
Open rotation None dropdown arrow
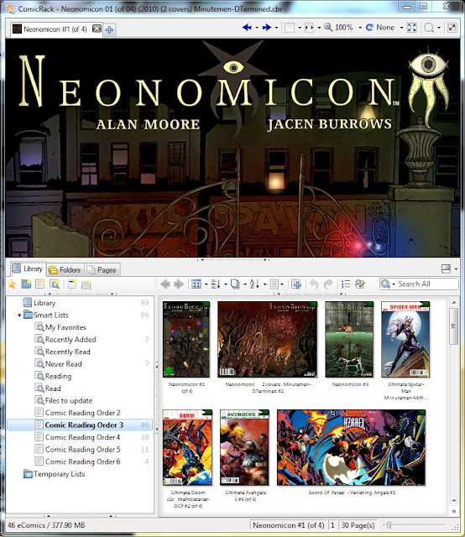pyautogui.click(x=401, y=28)
